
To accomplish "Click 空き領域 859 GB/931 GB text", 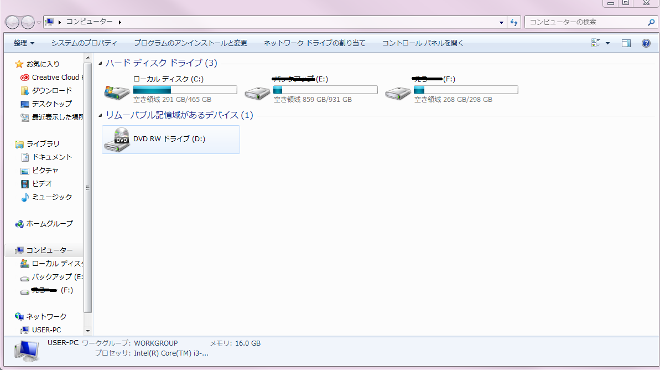I will [313, 100].
